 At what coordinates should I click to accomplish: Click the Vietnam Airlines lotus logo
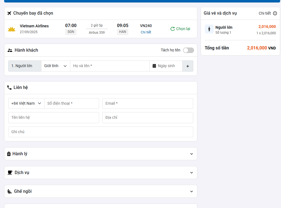coord(12,29)
